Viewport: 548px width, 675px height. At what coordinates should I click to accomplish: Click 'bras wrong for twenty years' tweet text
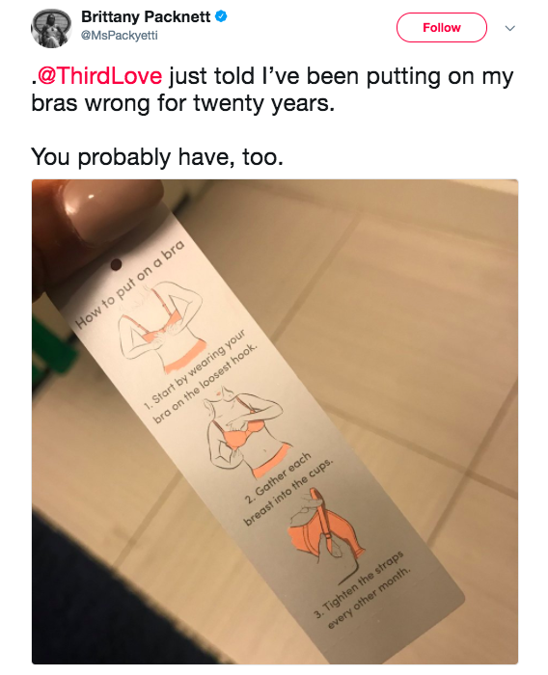click(182, 103)
